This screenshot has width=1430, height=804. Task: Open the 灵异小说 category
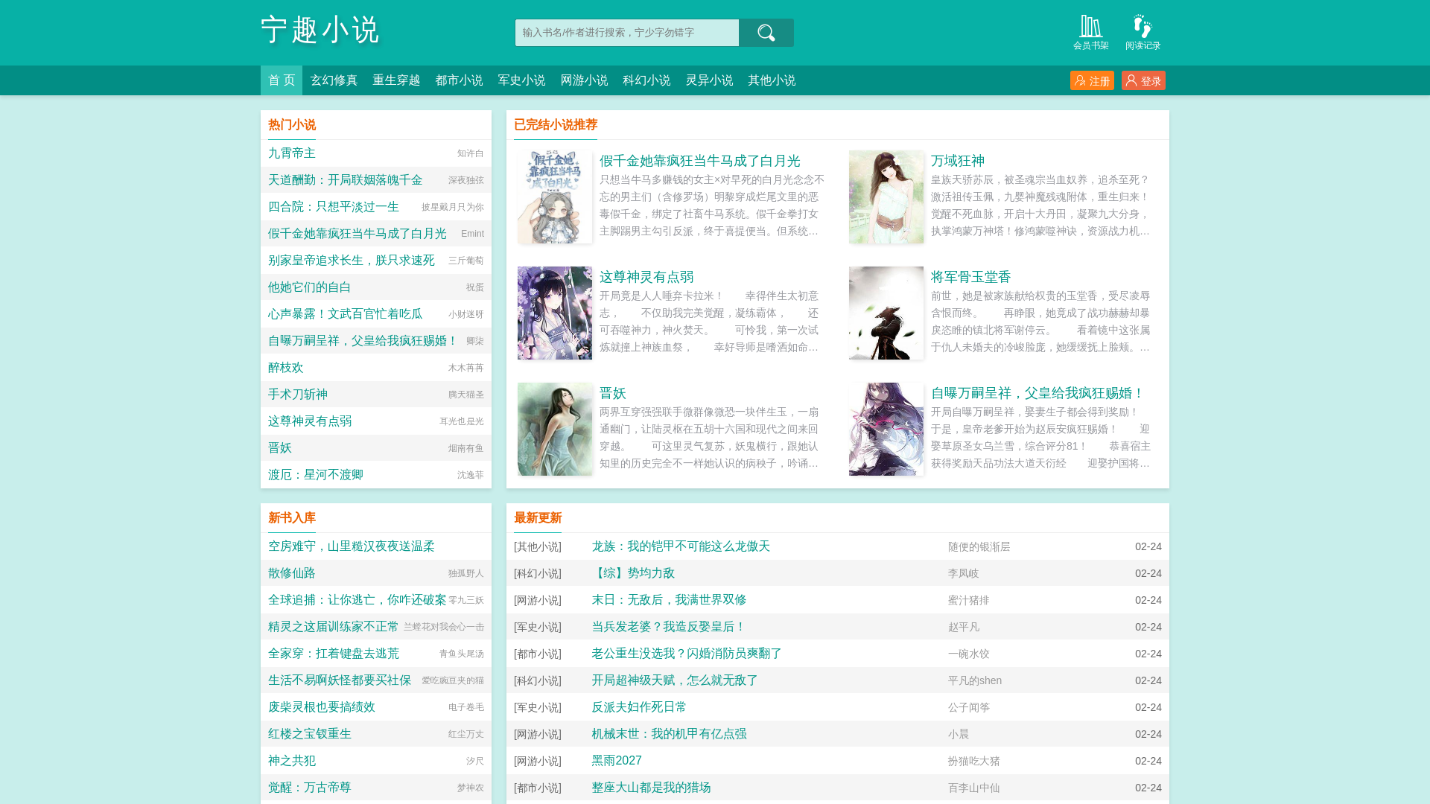pos(709,80)
